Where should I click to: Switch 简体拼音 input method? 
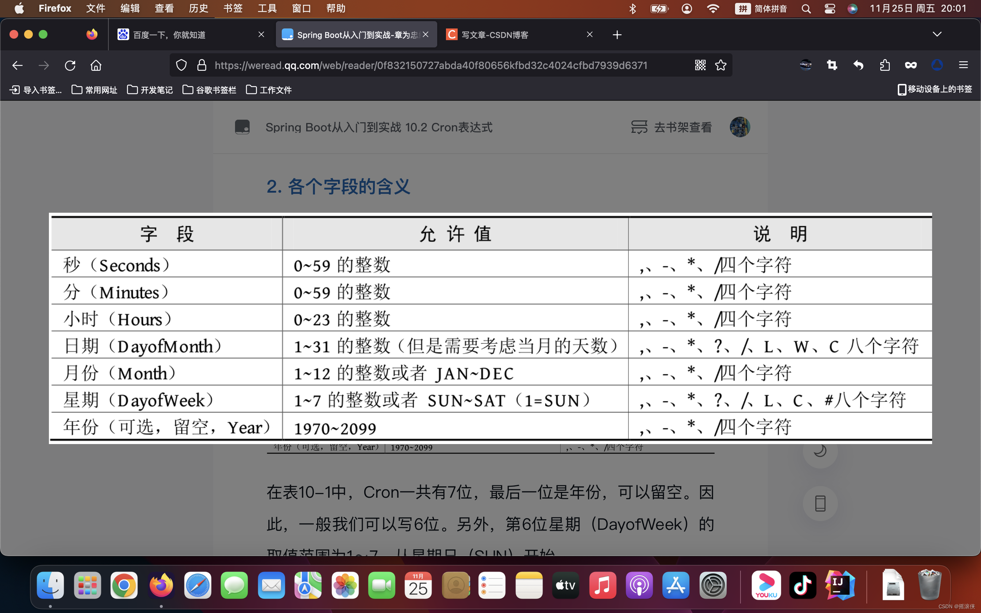click(761, 8)
